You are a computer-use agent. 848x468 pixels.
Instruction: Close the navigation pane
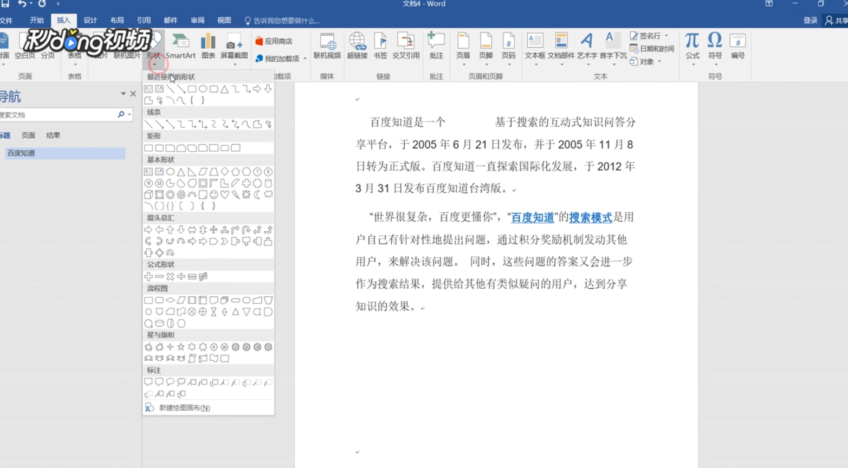pos(133,94)
